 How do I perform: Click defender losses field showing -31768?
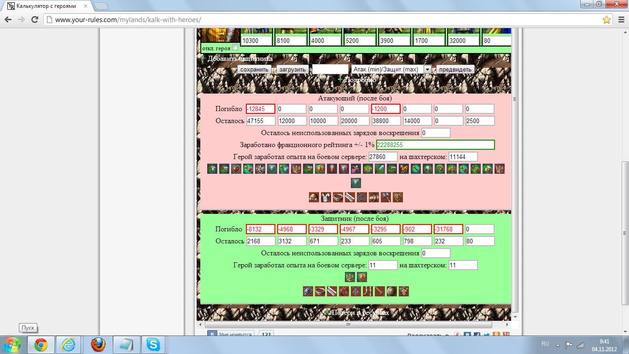[448, 229]
